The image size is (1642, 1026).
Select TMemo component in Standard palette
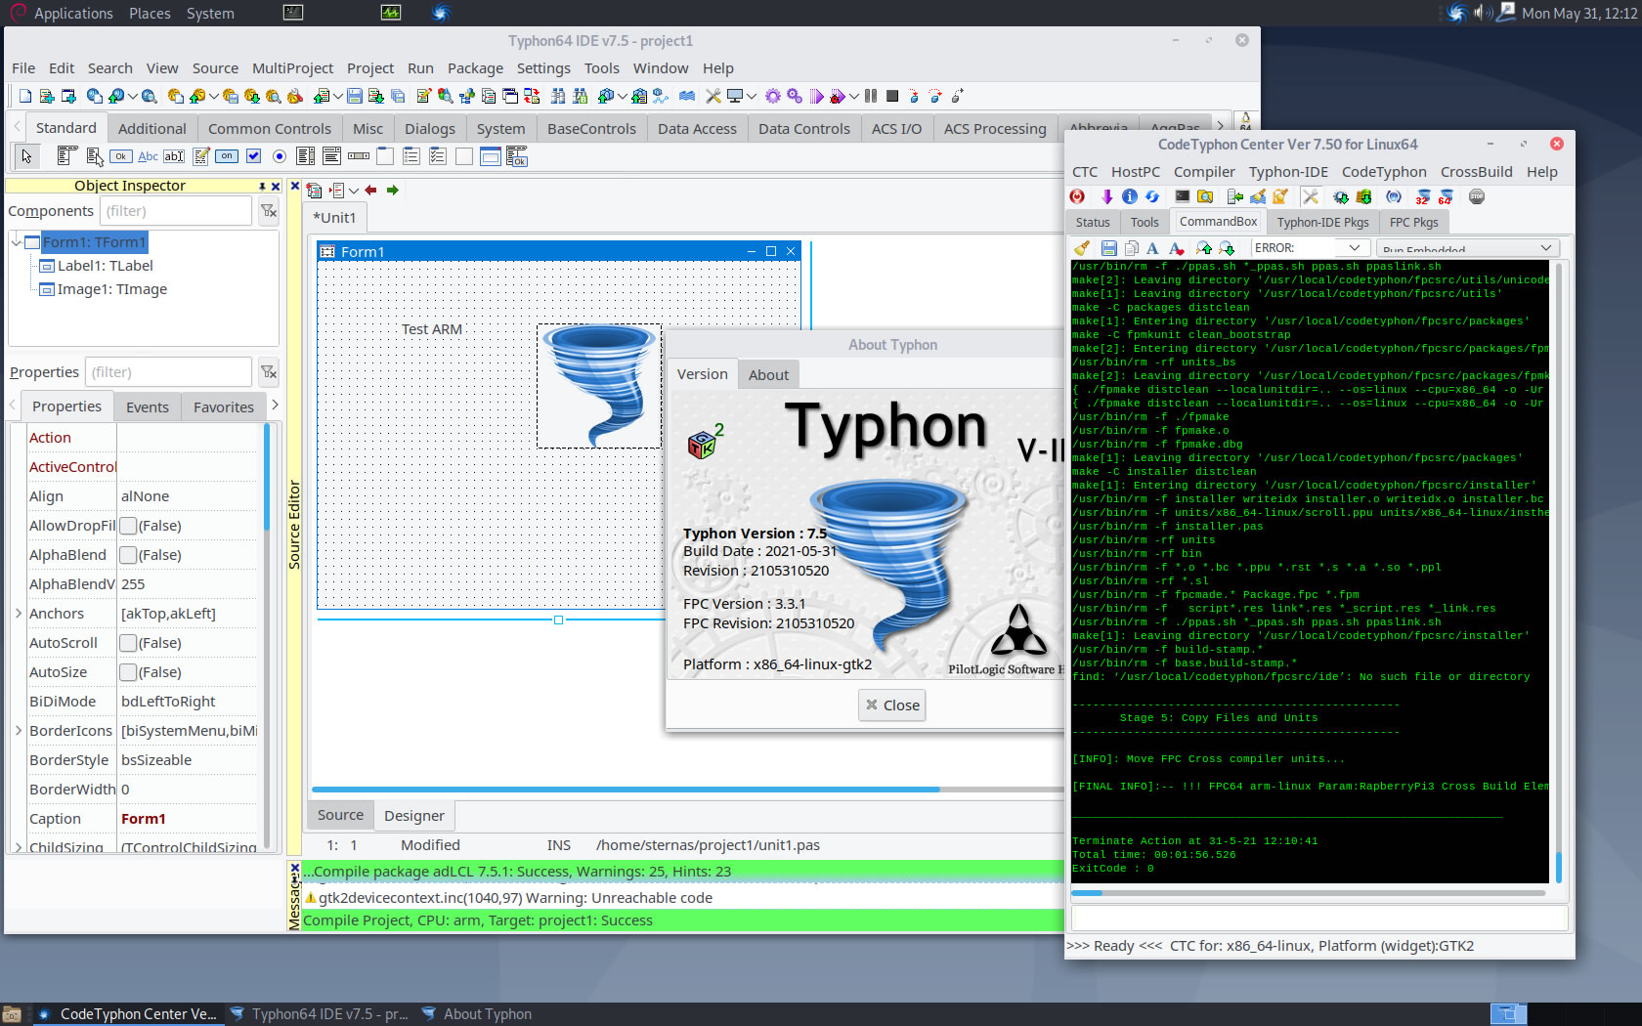(x=200, y=156)
